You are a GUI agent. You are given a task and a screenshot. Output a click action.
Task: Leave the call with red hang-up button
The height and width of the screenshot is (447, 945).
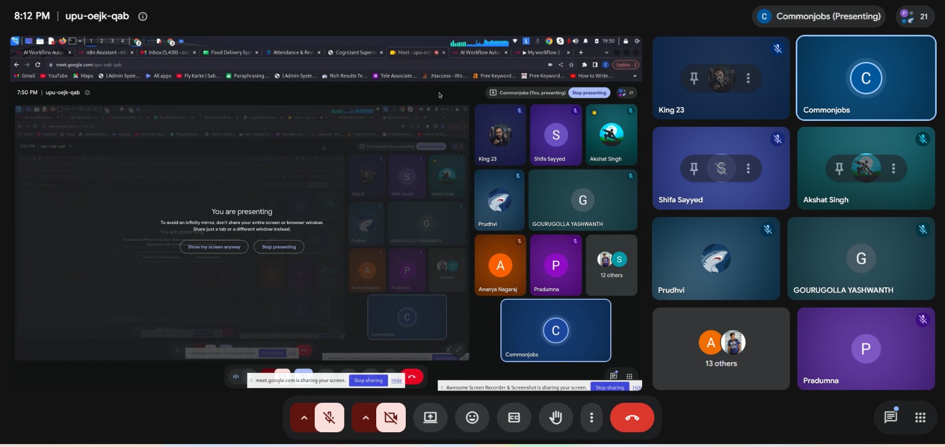click(x=632, y=418)
